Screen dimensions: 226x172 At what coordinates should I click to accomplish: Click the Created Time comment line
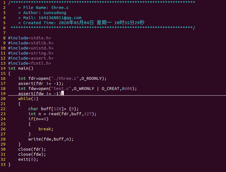82,23
